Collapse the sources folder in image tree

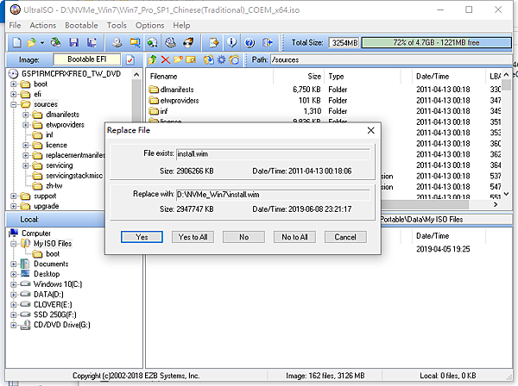coord(14,104)
